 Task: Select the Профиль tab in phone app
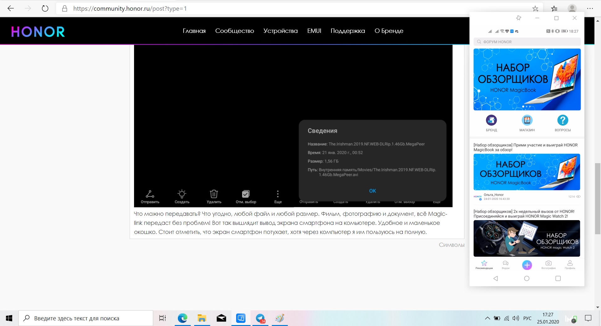(x=570, y=265)
